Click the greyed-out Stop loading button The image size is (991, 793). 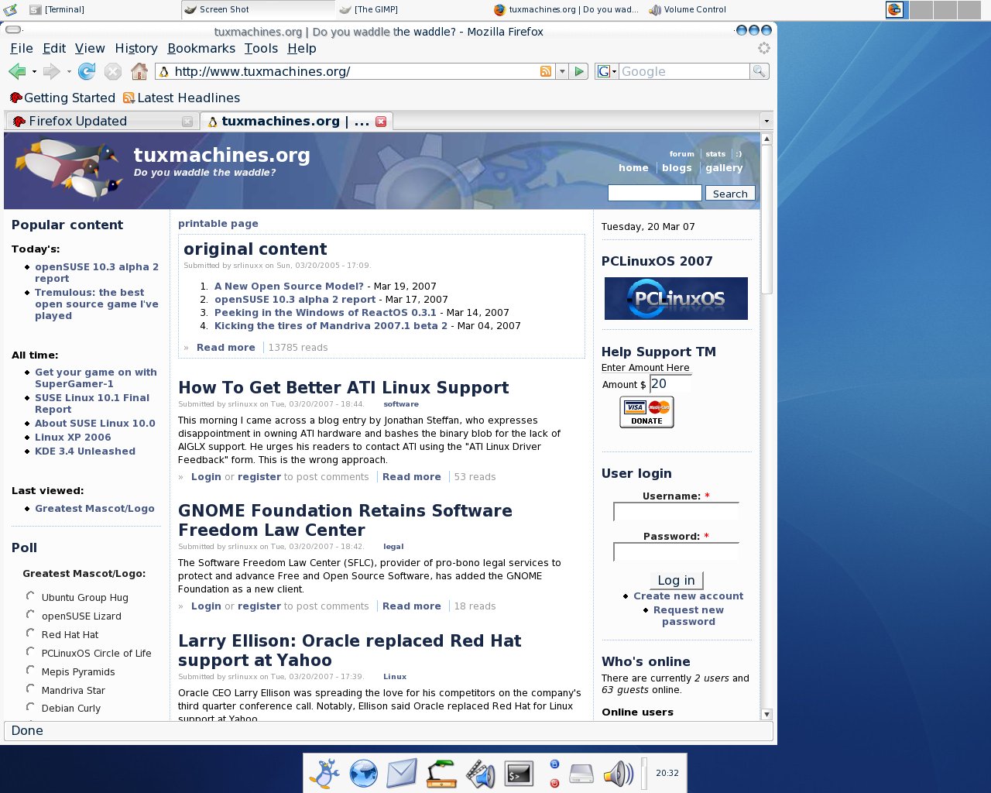point(113,71)
